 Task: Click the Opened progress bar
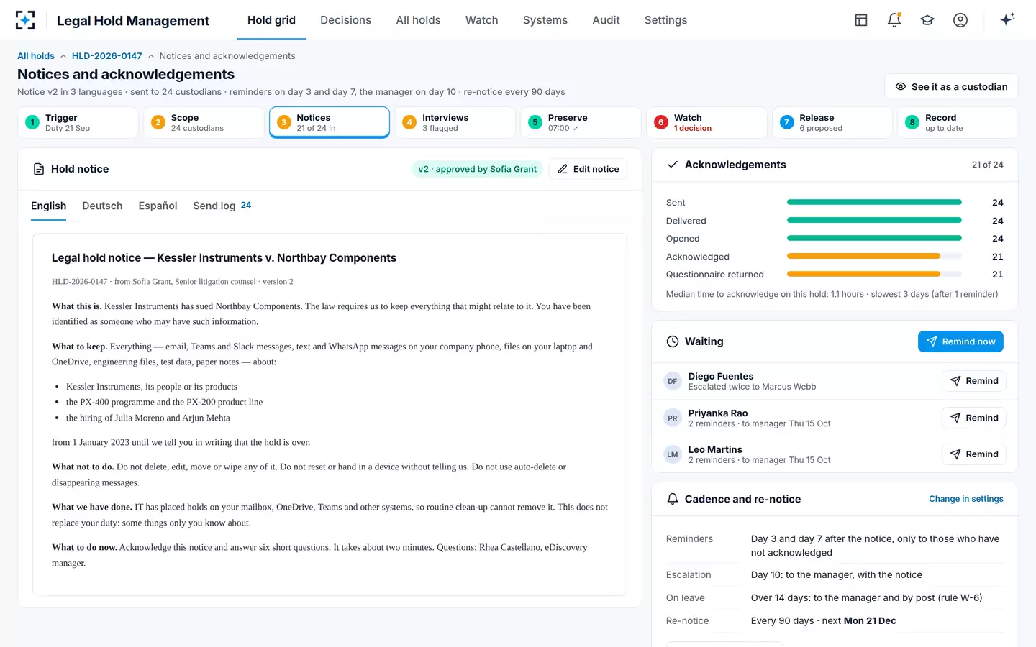(874, 239)
